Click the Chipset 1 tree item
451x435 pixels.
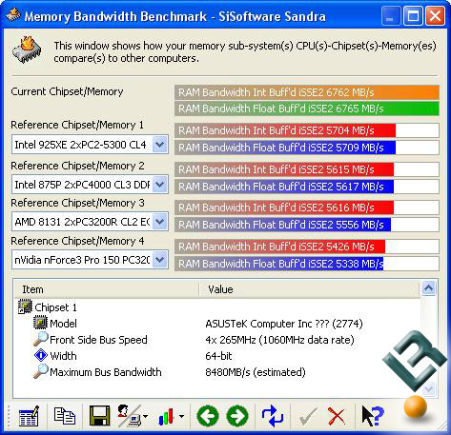click(x=55, y=307)
